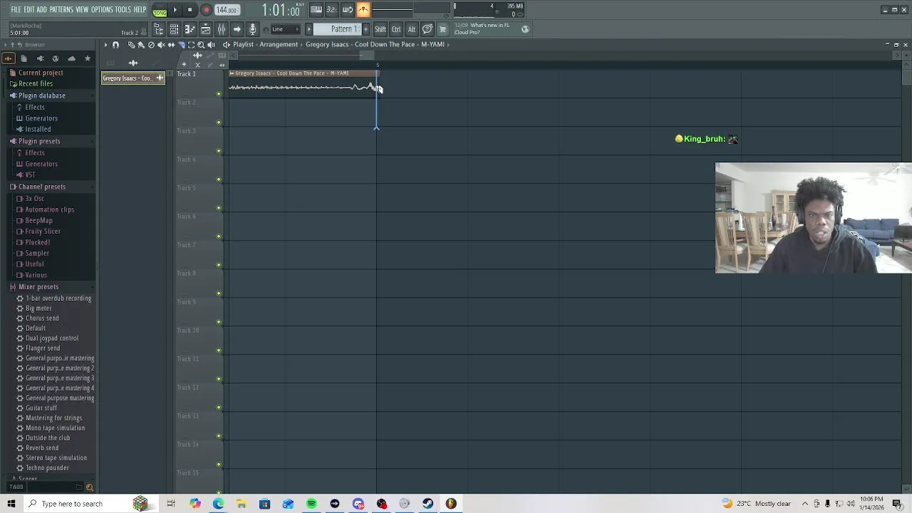Open Microsoft Edge from taskbar
Viewport: 912px width, 513px height.
[218, 504]
